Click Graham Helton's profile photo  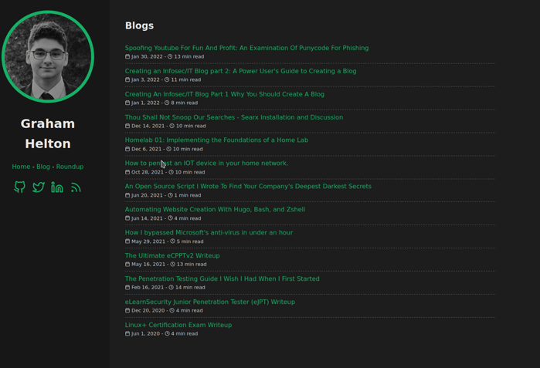coord(48,56)
